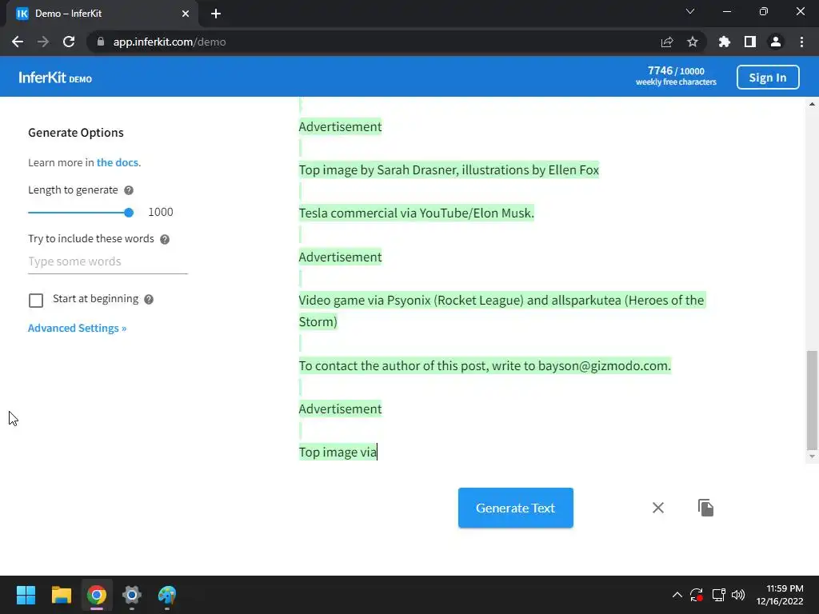Click the copy text icon
Image resolution: width=819 pixels, height=614 pixels.
click(705, 508)
